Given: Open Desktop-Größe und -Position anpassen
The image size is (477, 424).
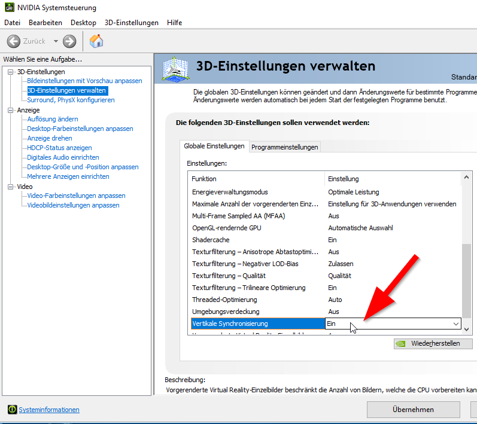Looking at the screenshot, I should tap(83, 167).
